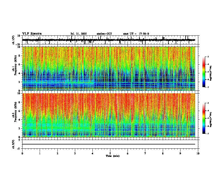Image resolution: width=223 pixels, height=172 pixels.
Task: Click the 'start UT = 17:30:0' header text
Action: [136, 34]
